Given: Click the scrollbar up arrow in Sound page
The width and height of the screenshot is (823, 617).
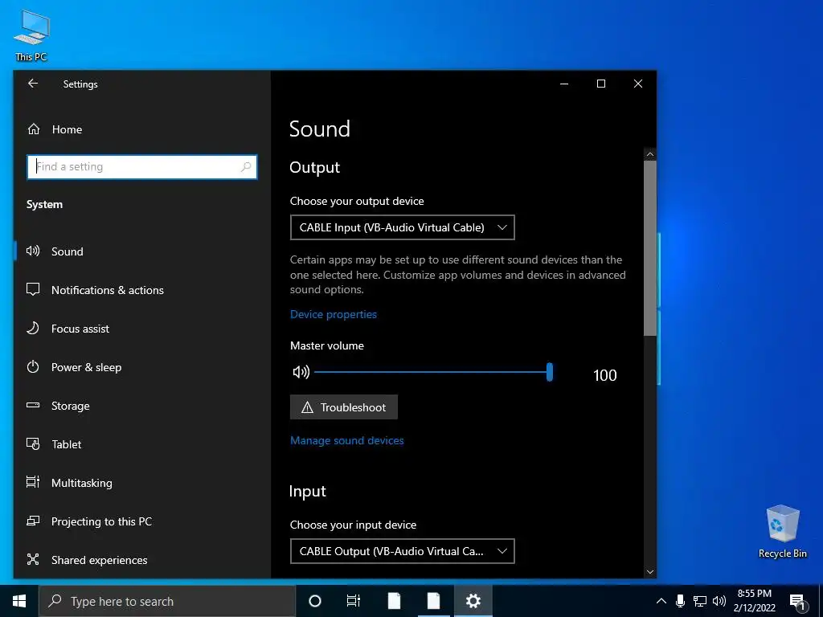Looking at the screenshot, I should tap(650, 154).
